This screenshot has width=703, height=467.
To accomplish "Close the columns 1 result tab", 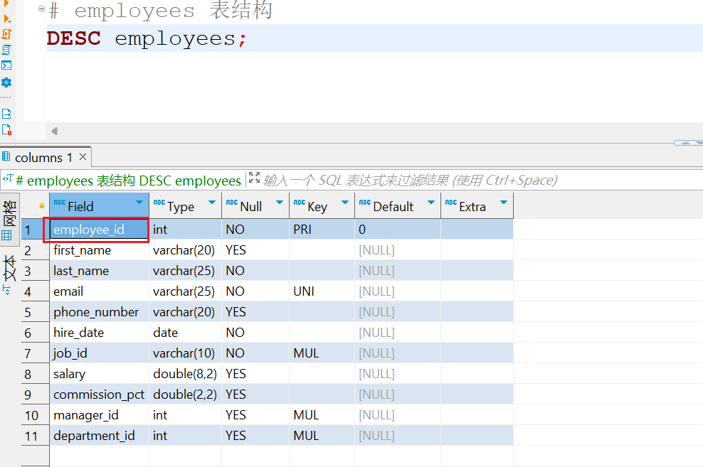I will click(x=83, y=157).
